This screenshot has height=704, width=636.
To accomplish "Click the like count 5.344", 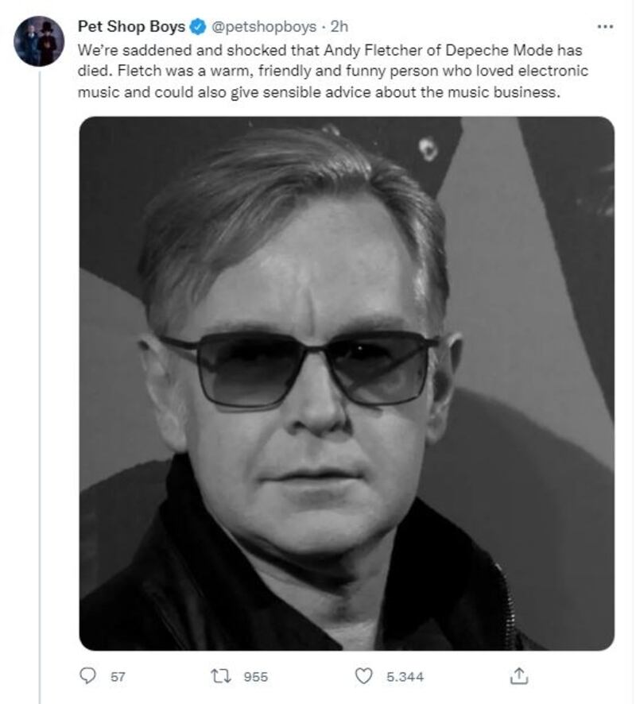I will (x=405, y=677).
